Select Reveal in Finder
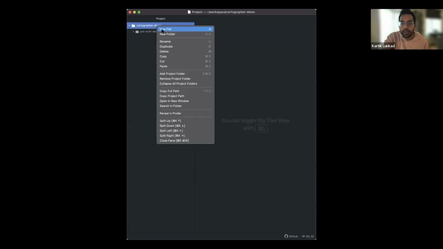Screen dimensions: 443x249 tap(186, 113)
